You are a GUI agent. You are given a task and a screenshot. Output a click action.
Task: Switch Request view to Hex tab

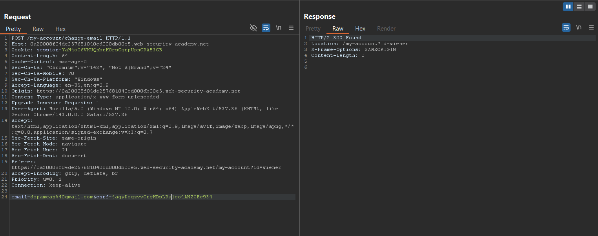pyautogui.click(x=60, y=29)
